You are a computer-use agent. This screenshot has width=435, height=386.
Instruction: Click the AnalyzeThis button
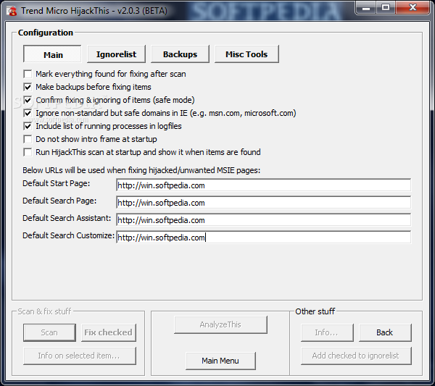[x=220, y=324]
